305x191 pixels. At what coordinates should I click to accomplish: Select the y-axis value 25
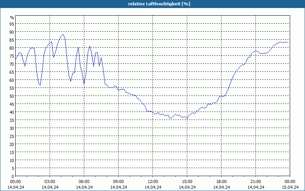pos(12,136)
